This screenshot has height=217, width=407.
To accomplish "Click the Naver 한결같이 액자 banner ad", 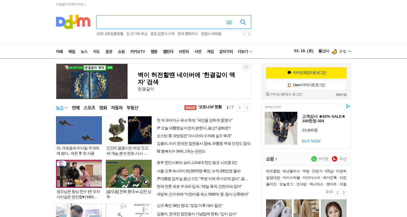I will [153, 81].
